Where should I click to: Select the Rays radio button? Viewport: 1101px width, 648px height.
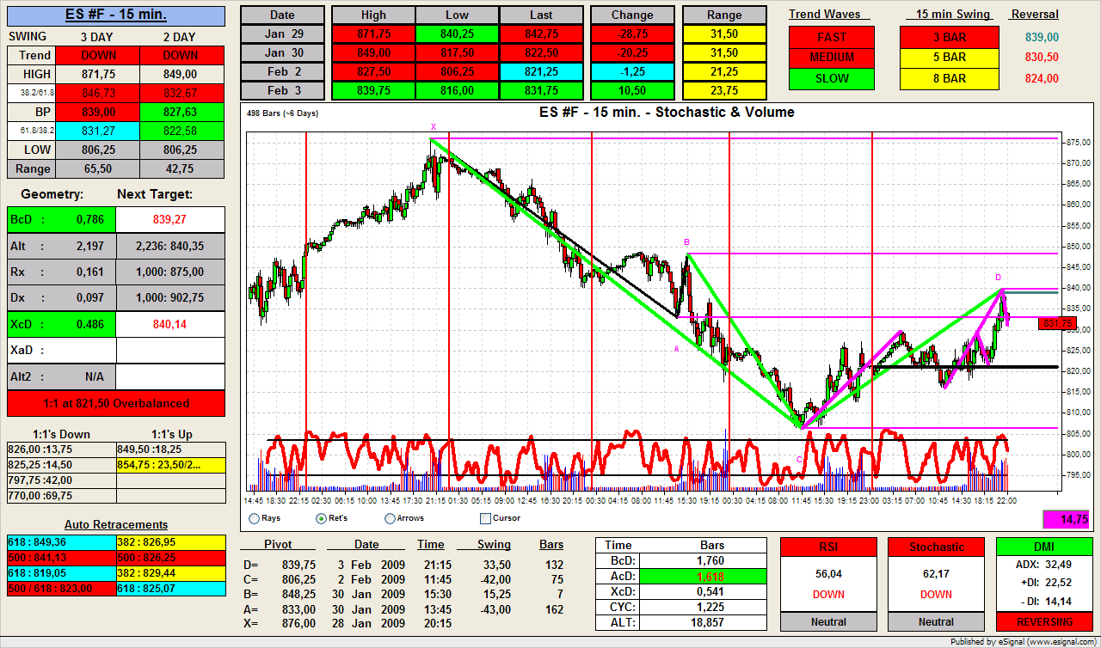[254, 518]
